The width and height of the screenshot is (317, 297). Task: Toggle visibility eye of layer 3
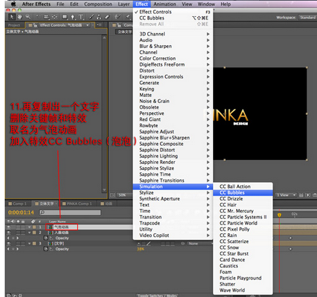(9, 243)
